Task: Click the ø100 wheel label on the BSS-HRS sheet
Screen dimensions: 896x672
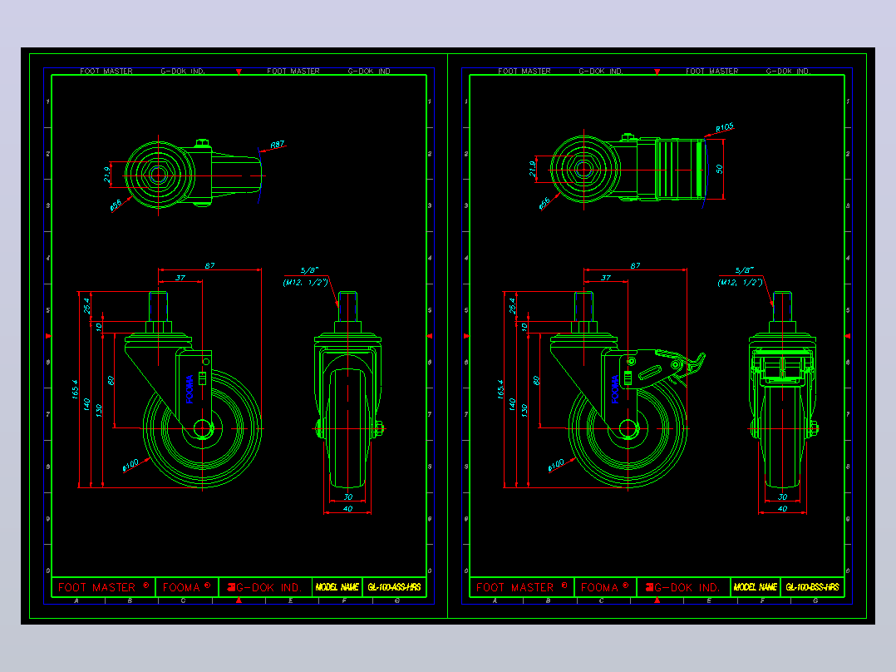Action: pos(556,465)
